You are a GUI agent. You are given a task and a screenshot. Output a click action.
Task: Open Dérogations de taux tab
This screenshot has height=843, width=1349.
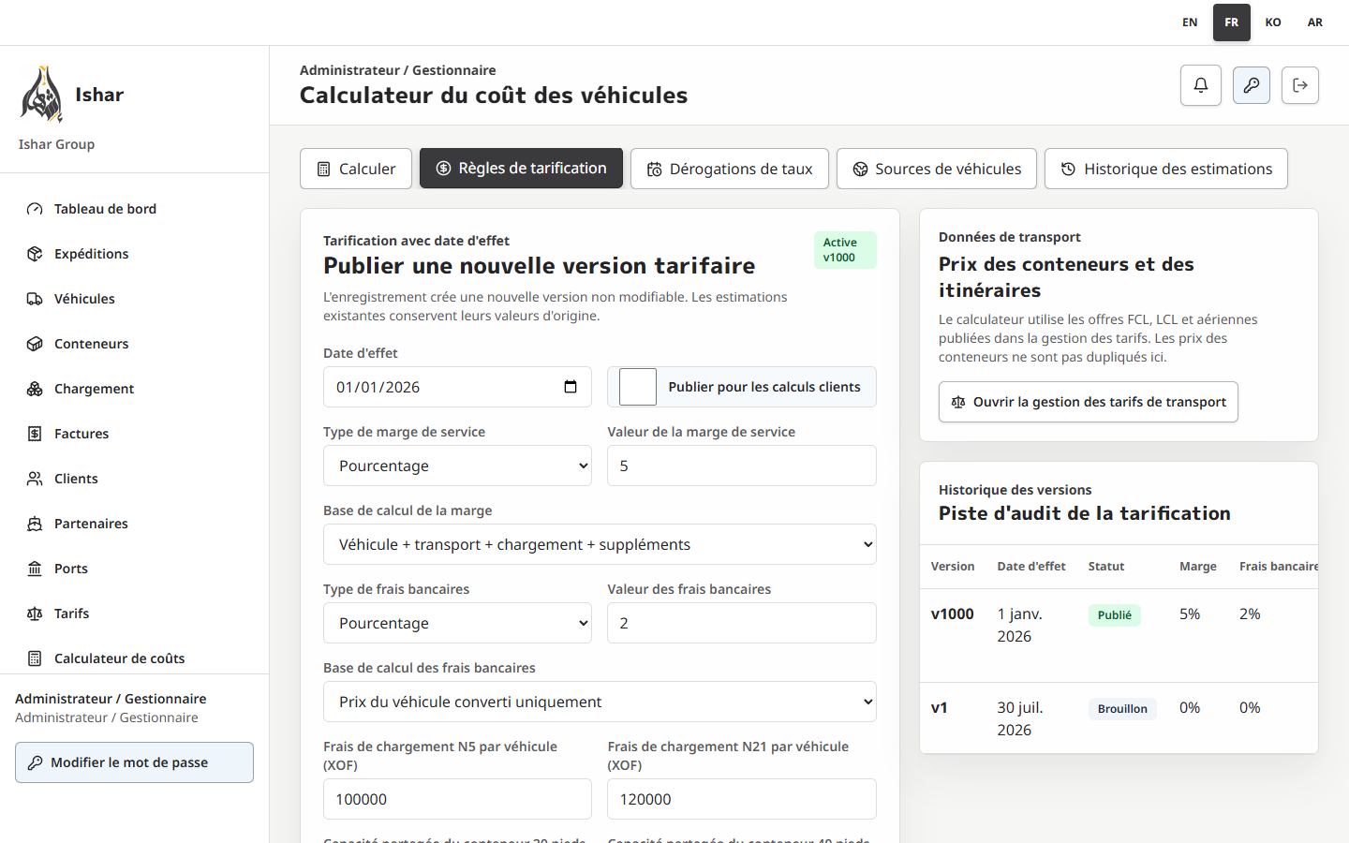tap(730, 169)
